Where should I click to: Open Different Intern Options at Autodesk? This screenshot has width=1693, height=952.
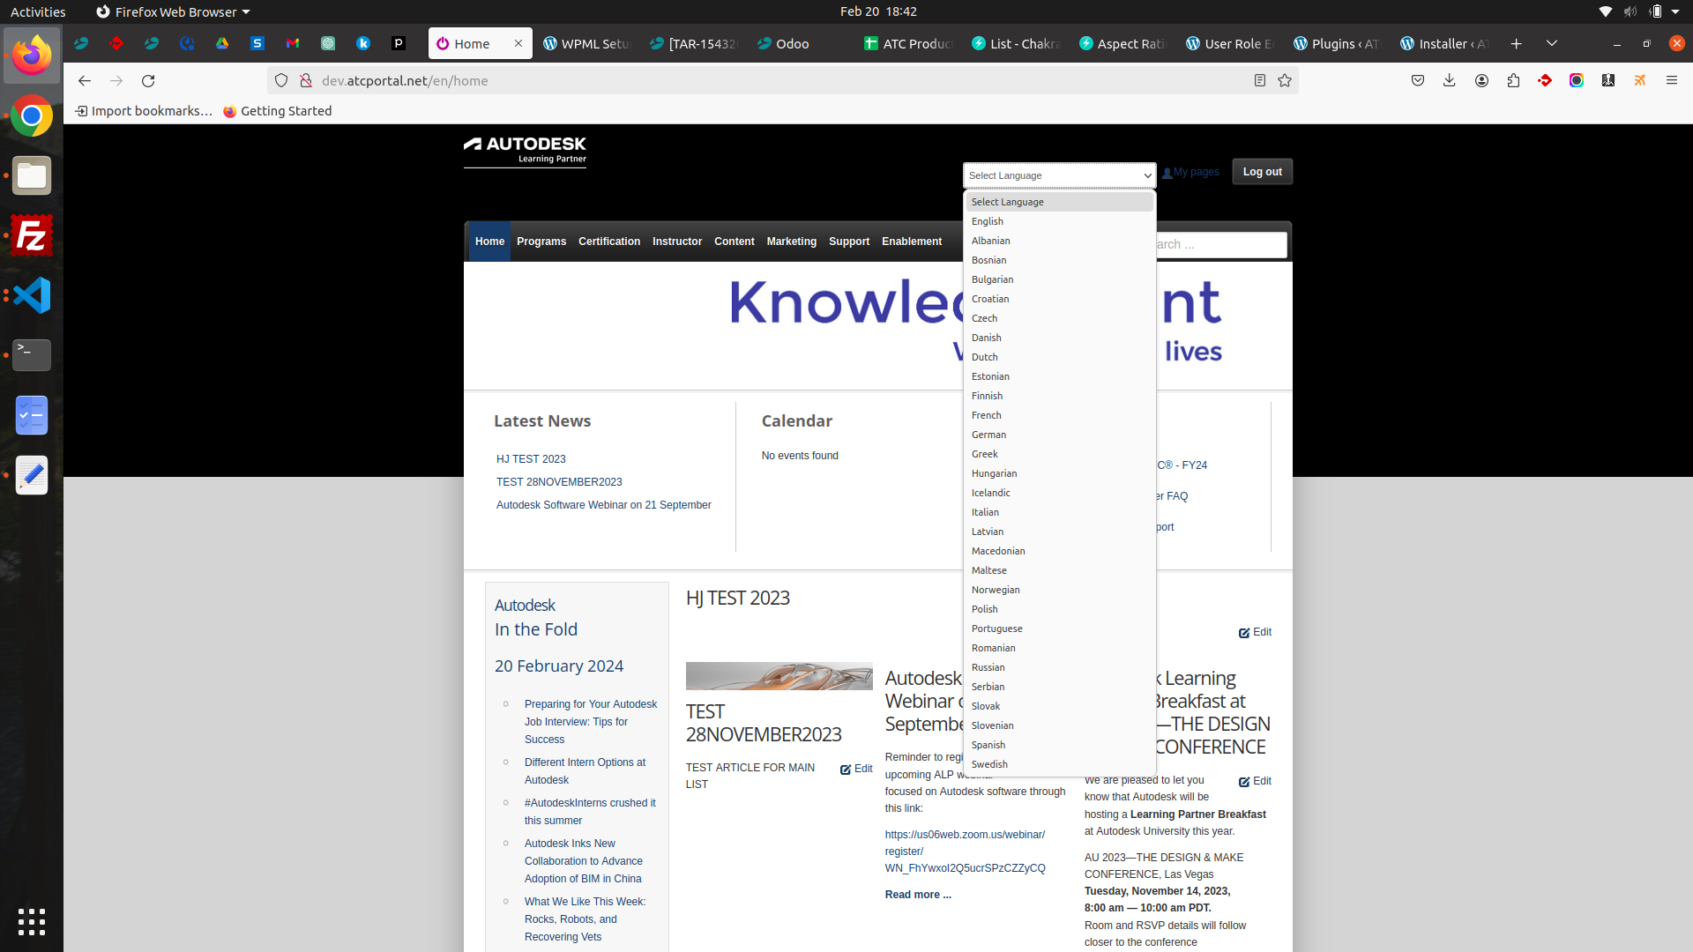pyautogui.click(x=585, y=771)
